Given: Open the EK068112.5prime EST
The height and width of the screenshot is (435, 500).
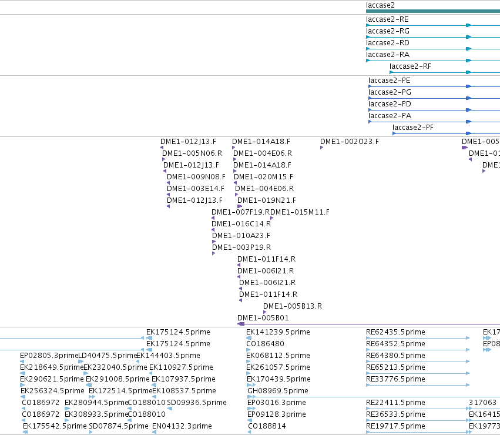Looking at the screenshot, I should [278, 356].
